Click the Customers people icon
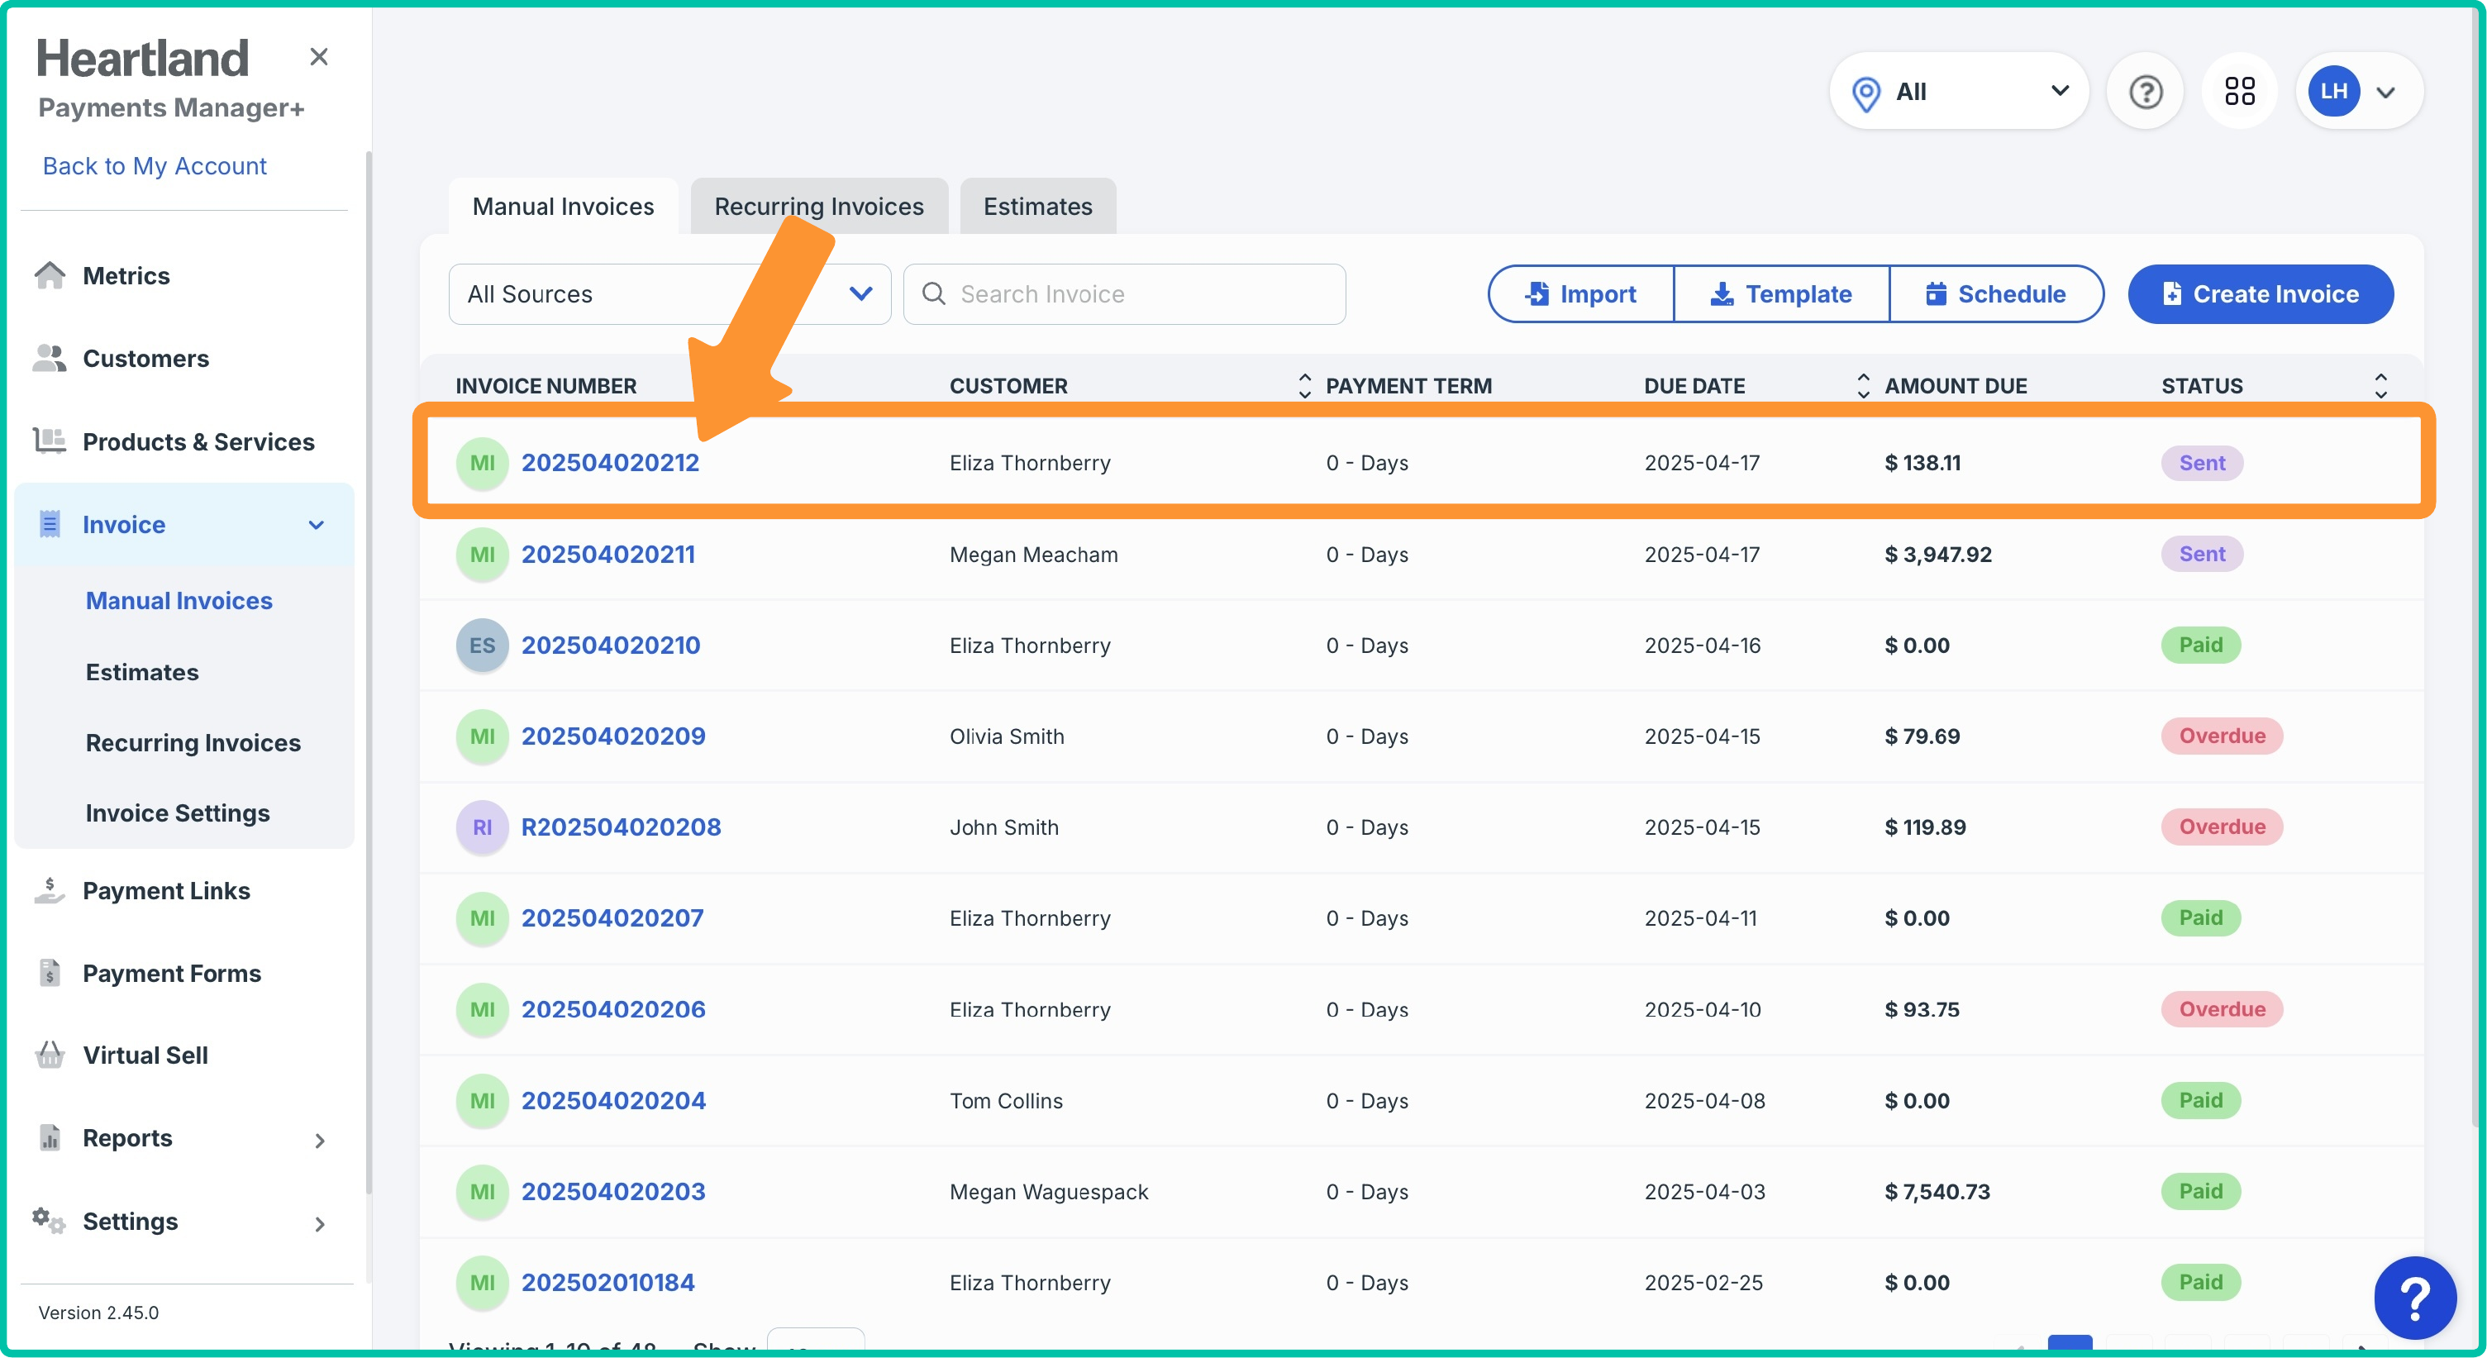This screenshot has width=2487, height=1358. 50,358
